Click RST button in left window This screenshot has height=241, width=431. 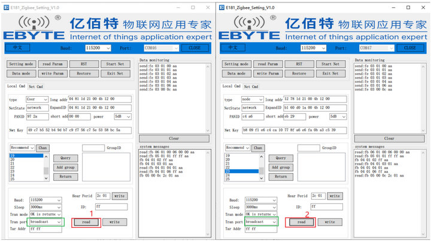[x=84, y=64]
